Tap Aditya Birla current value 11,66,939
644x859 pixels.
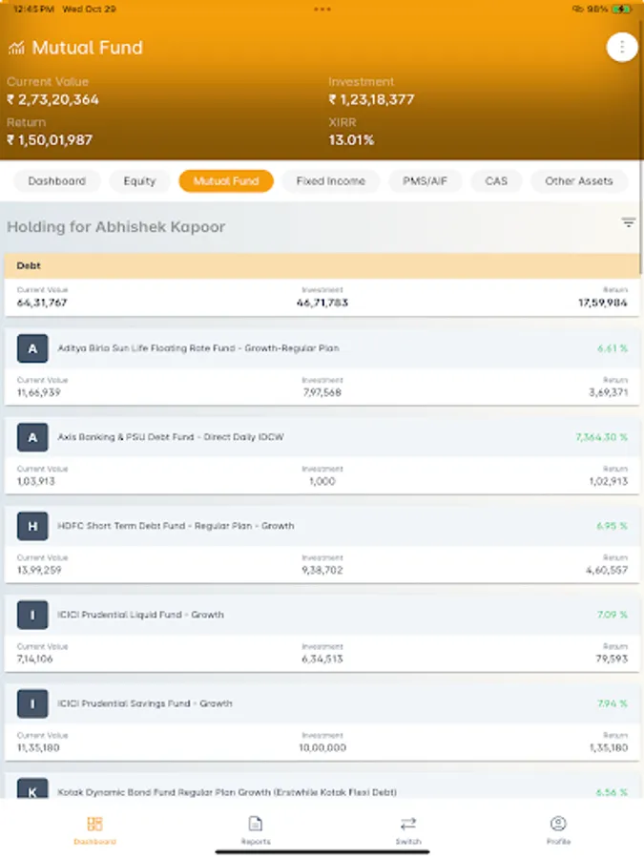(39, 393)
